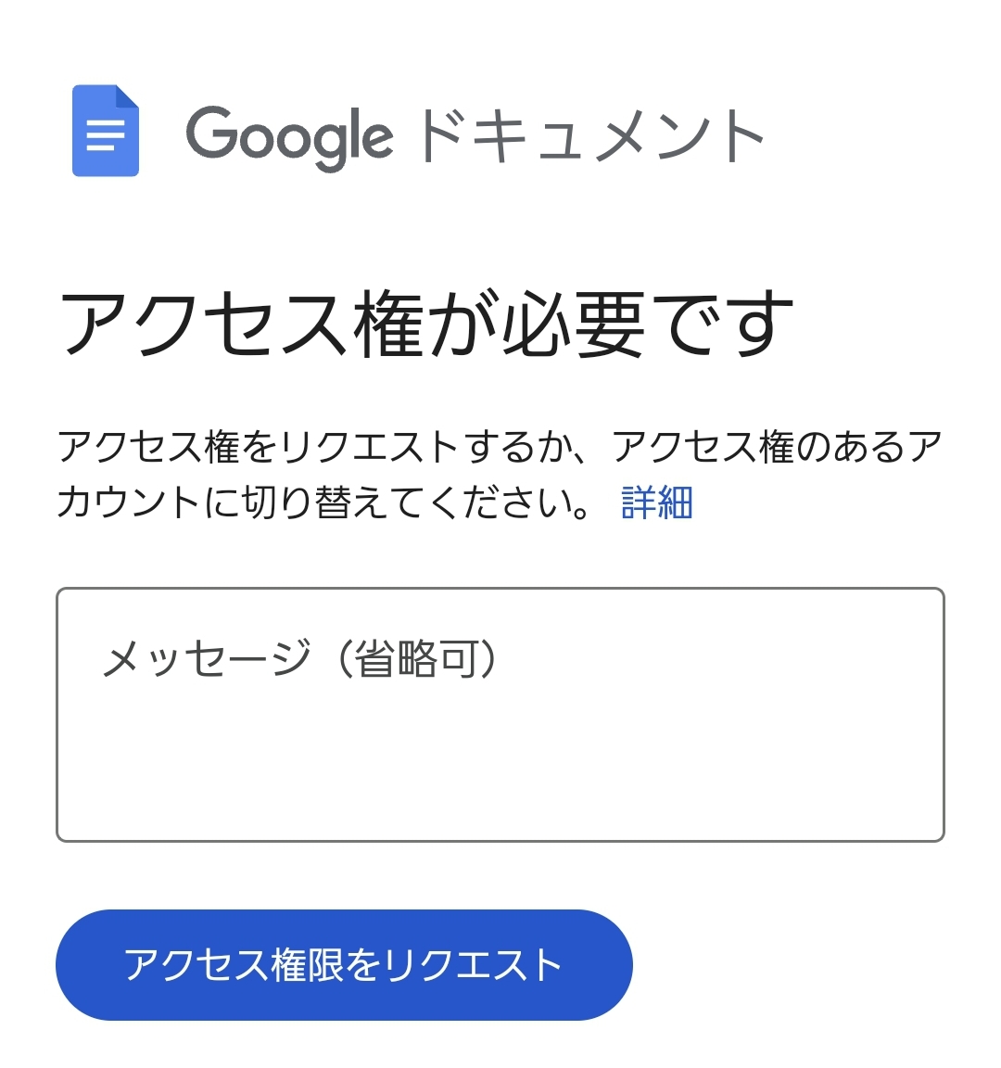Submit with the リクエスト access button

[x=344, y=965]
